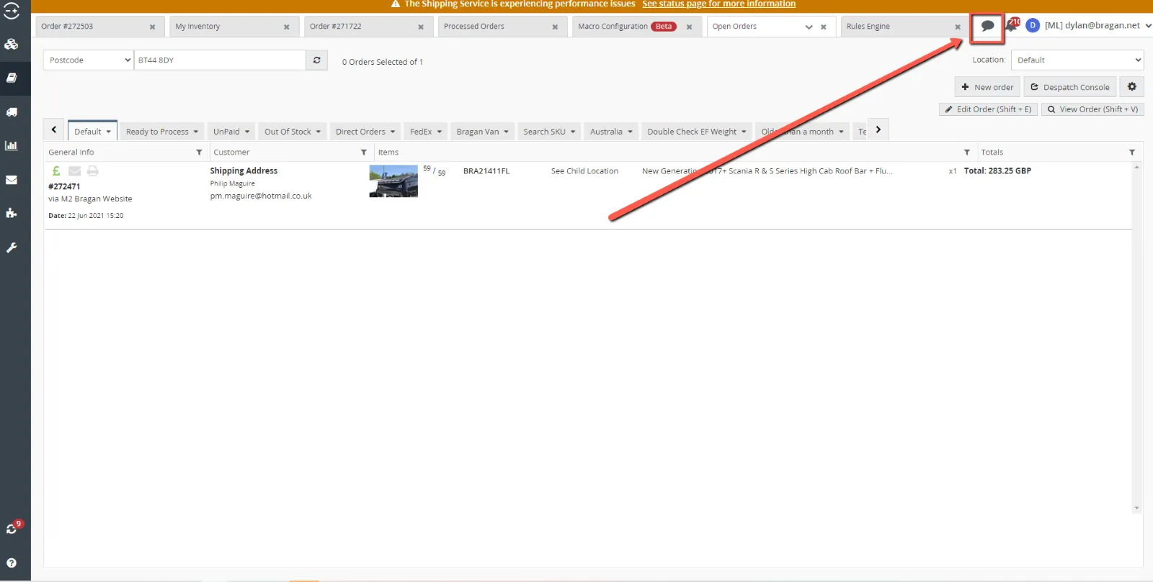Select order number #272471

(64, 186)
